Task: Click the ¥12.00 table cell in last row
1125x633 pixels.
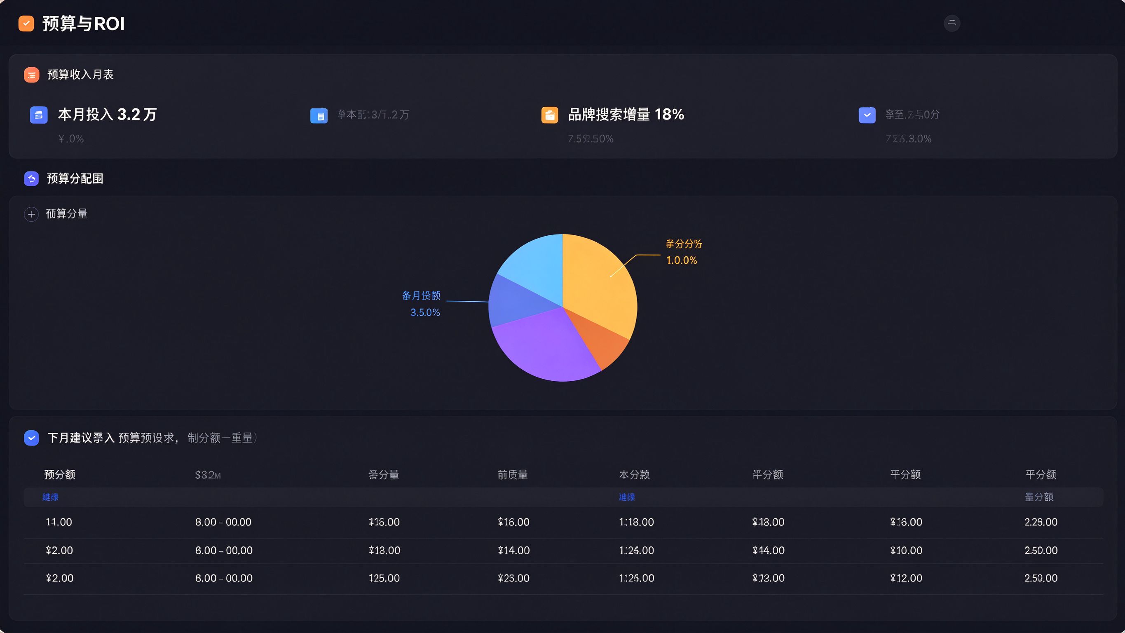Action: pos(906,578)
